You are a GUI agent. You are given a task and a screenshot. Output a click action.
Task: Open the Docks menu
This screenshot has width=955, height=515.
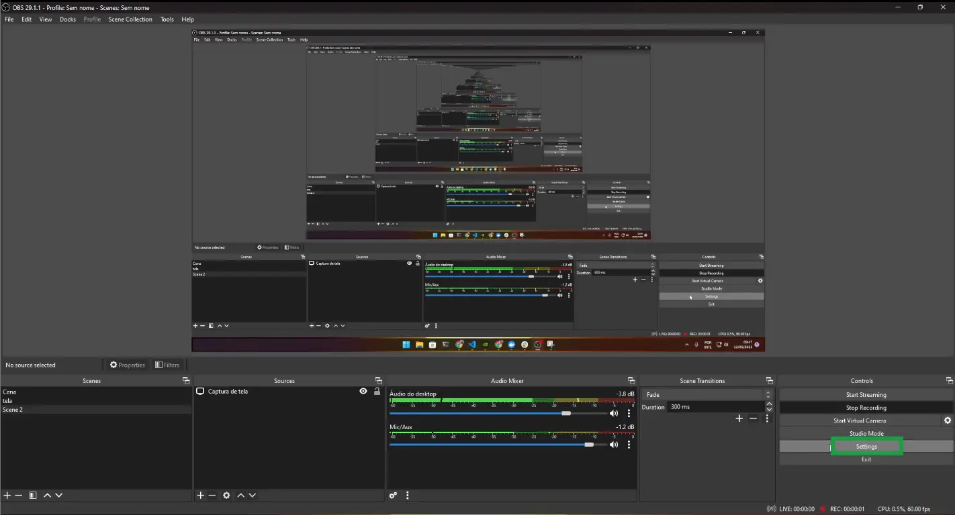(x=68, y=19)
